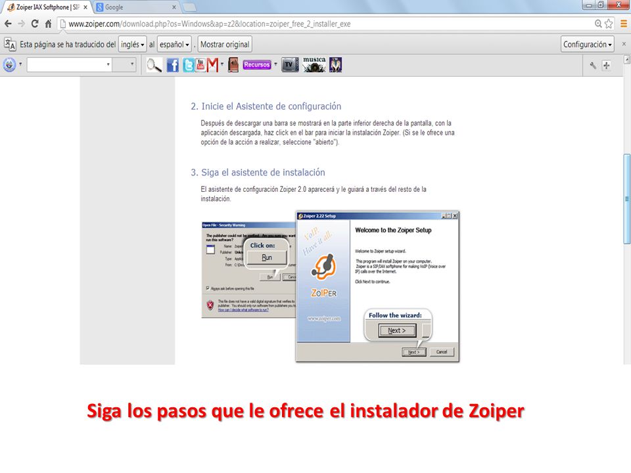Click text 'Esta página se ha traducido del'

(68, 44)
